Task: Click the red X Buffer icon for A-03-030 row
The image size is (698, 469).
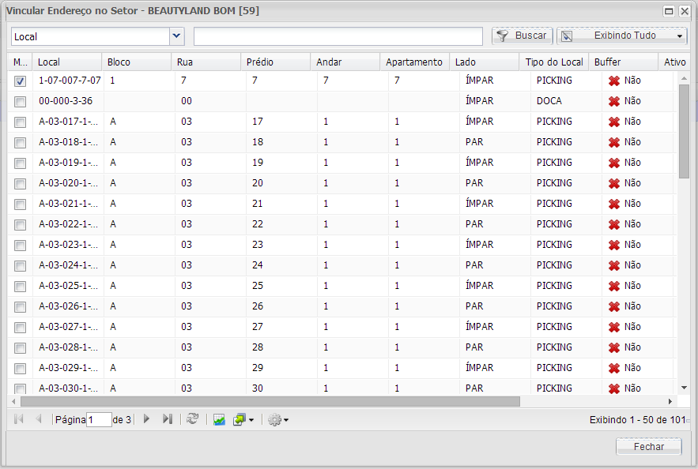Action: (x=614, y=388)
